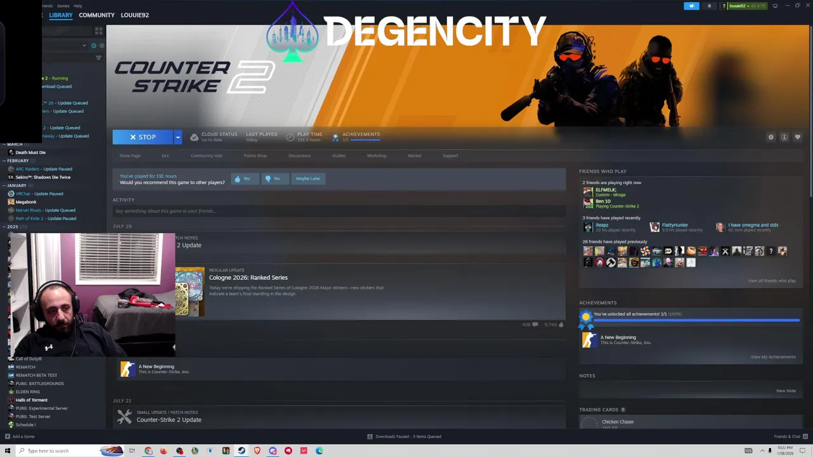Select ARC Raiders in the library list

(x=43, y=169)
